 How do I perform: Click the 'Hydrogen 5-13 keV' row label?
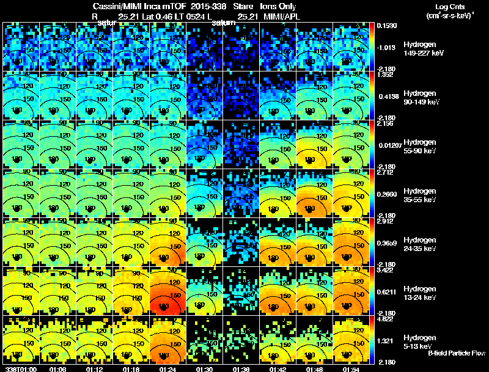[x=419, y=342]
